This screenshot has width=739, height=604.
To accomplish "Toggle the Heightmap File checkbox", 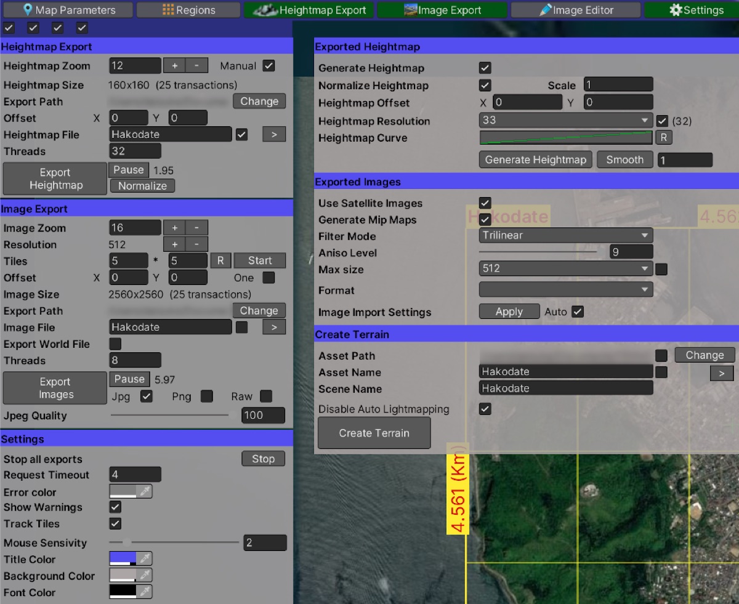I will (x=241, y=134).
